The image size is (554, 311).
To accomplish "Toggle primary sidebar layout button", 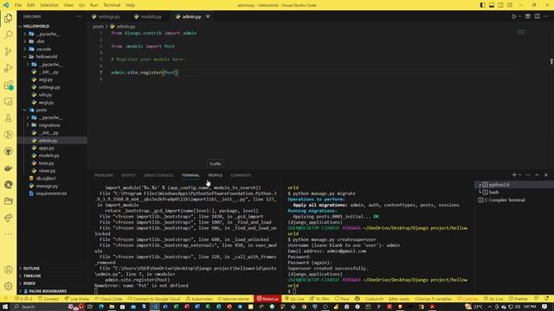I will coord(482,5).
